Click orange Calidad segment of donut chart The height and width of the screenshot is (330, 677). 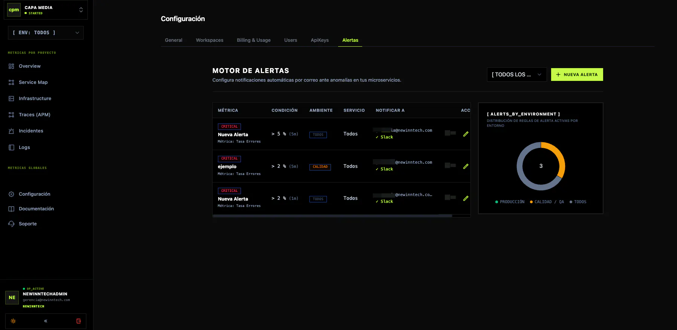[x=560, y=156]
